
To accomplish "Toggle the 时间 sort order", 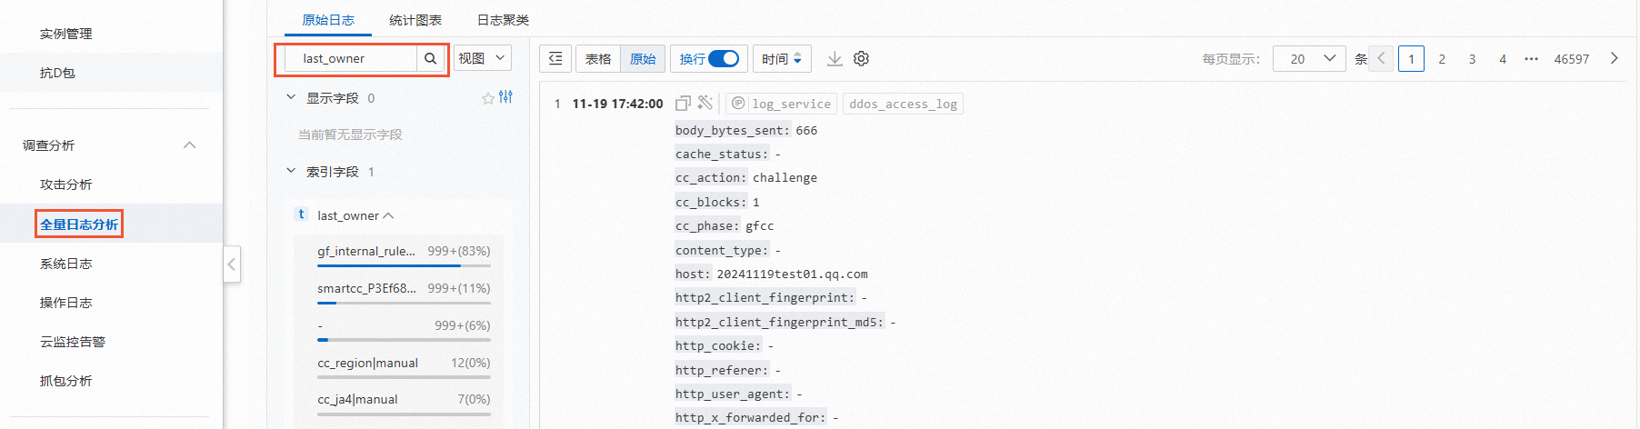I will click(782, 58).
